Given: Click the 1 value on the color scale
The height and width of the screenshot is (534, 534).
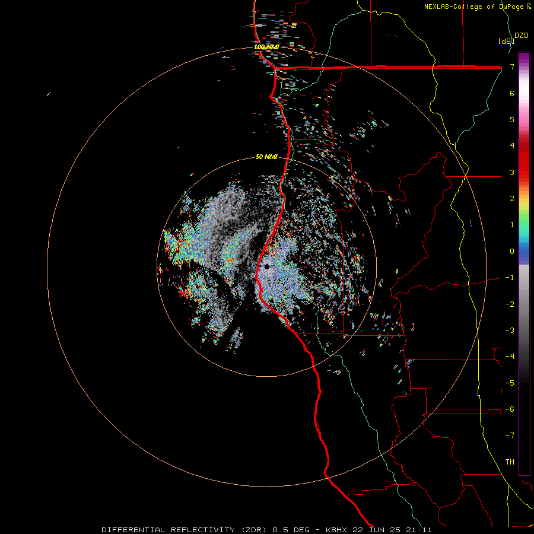Looking at the screenshot, I should 512,225.
